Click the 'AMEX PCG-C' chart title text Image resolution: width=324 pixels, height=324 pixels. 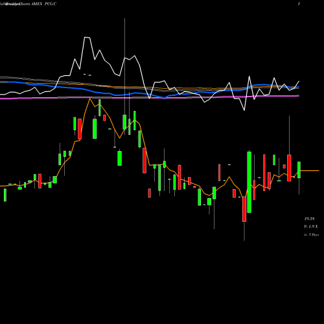[x=44, y=4]
